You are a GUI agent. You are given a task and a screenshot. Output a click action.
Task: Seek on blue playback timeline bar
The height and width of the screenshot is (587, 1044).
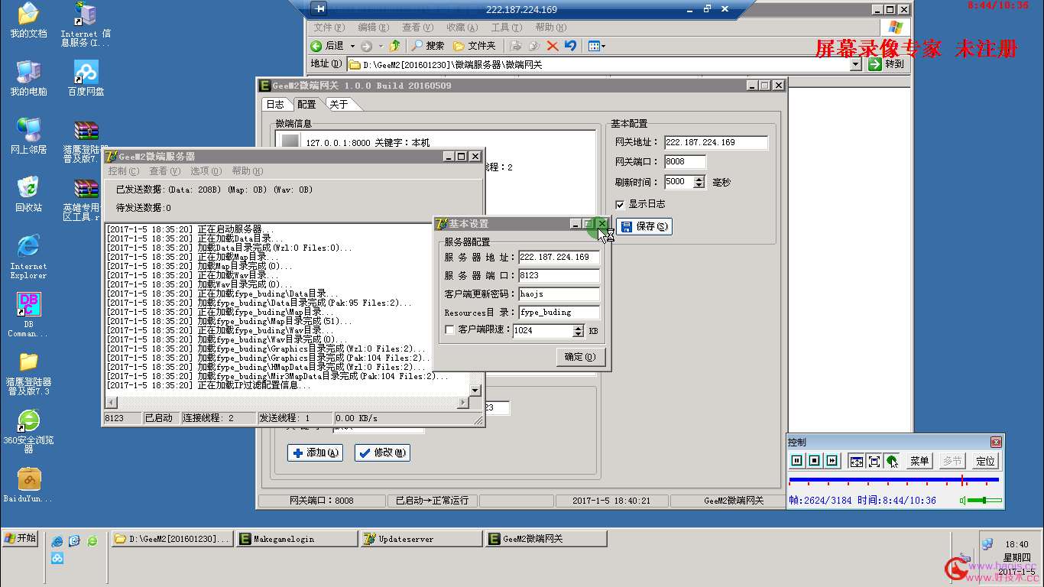pos(893,480)
